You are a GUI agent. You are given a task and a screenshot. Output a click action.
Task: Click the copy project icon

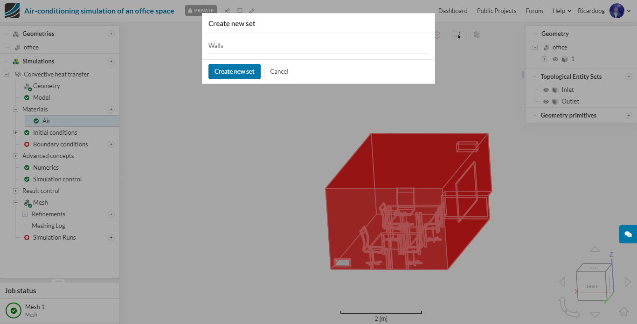(x=239, y=11)
